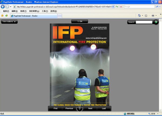Screen dimensions: 162x116
Task: Expand the Print options dropdown arrow
Action: (x=156, y=16)
